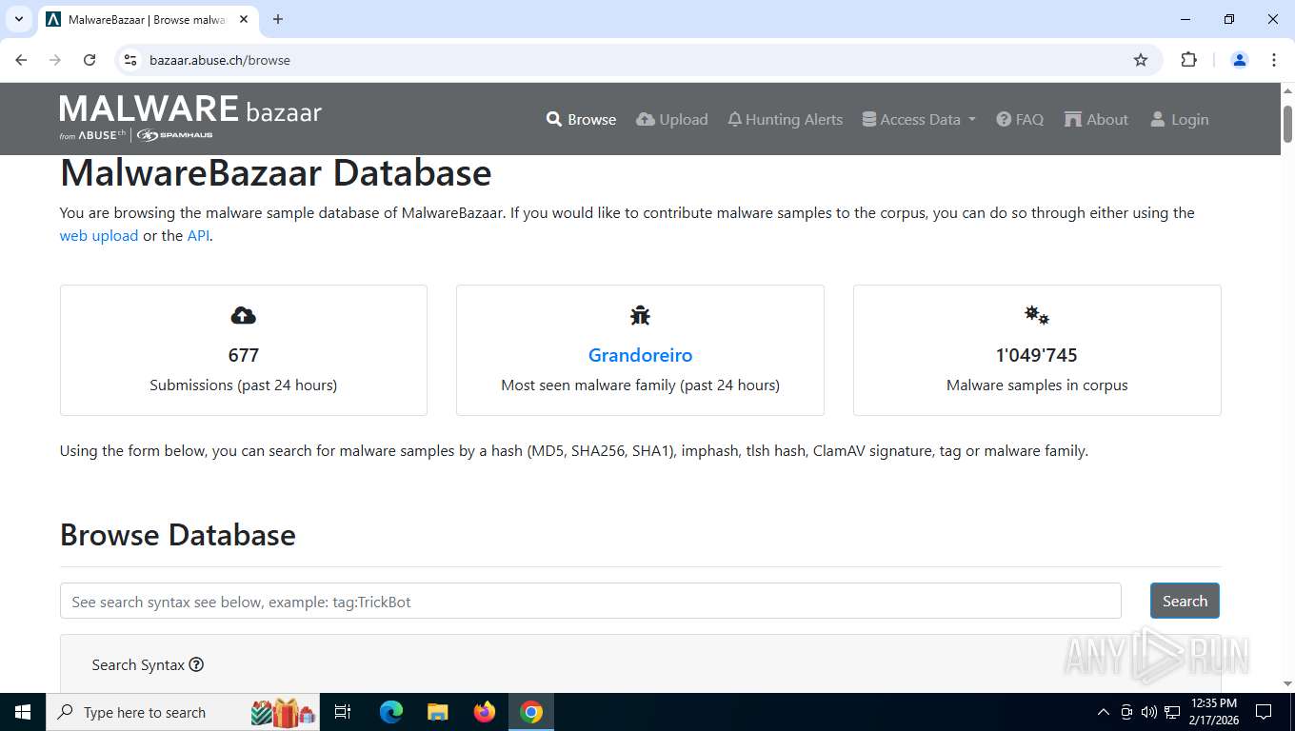Open Hunting Alerts page

click(x=786, y=119)
